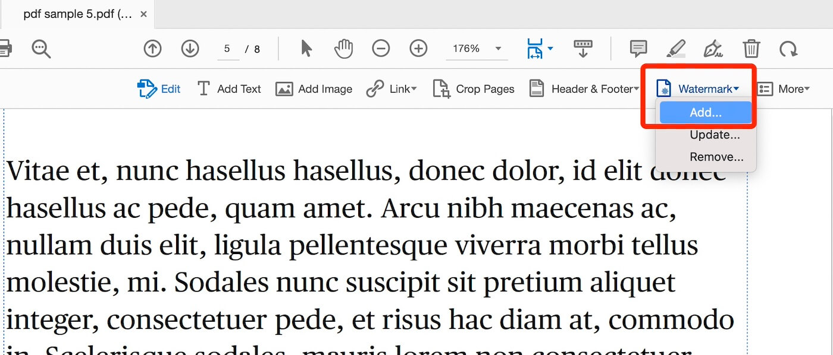Image resolution: width=833 pixels, height=355 pixels.
Task: Choose Remove from the Watermark menu
Action: tap(716, 157)
